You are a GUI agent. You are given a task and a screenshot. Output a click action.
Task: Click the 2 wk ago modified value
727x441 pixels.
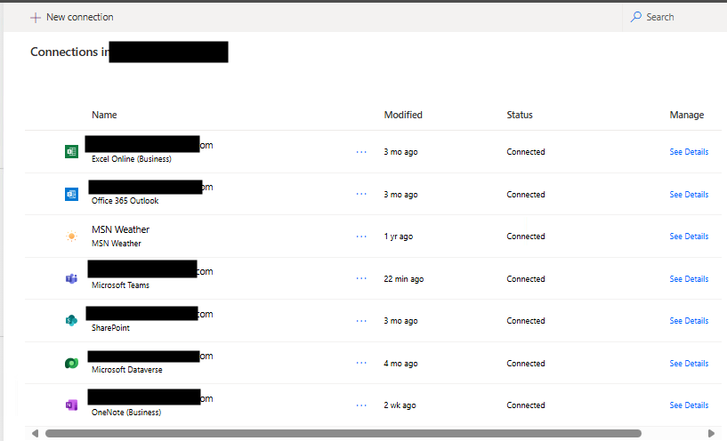(x=400, y=405)
